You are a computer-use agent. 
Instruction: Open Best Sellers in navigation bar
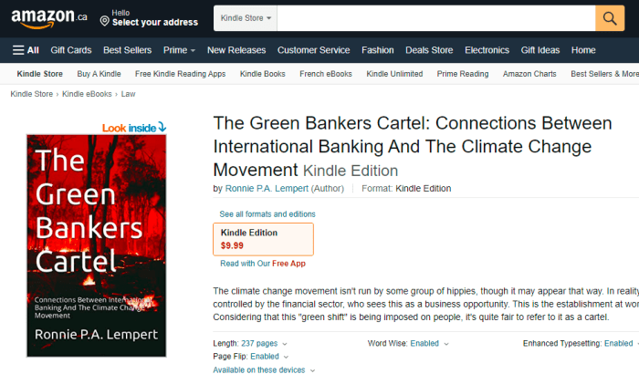coord(127,50)
